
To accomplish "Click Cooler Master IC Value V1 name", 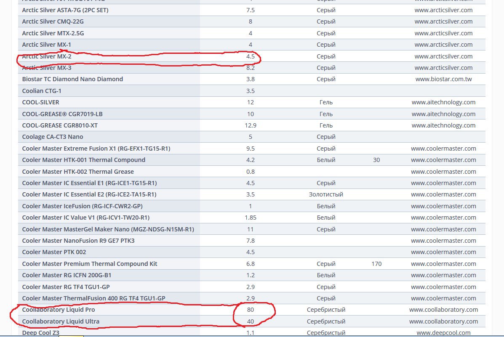I will click(86, 218).
